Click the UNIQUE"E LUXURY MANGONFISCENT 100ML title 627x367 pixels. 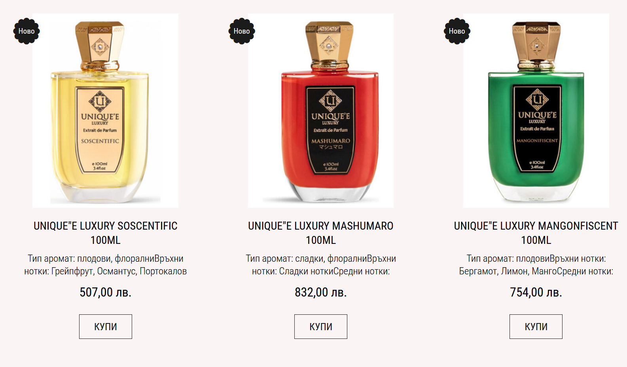pyautogui.click(x=536, y=233)
